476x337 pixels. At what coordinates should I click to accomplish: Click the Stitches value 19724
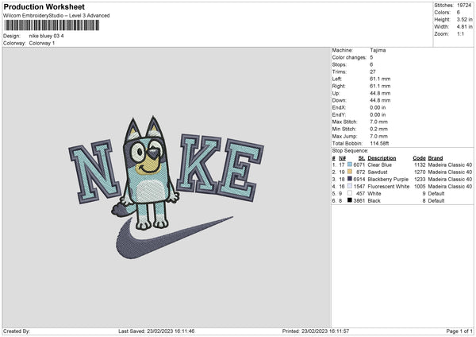point(464,6)
